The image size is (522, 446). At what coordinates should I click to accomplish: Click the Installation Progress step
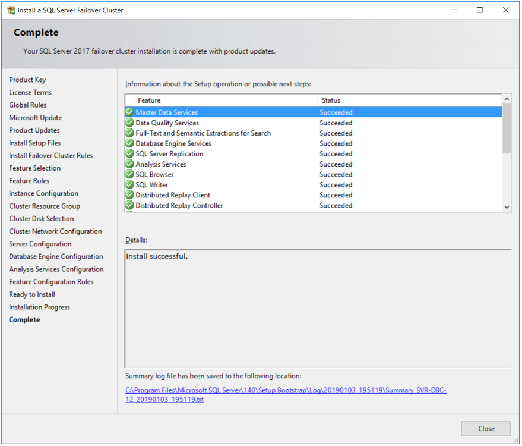click(39, 307)
